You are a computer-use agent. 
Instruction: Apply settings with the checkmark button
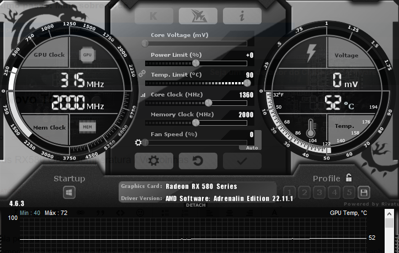pos(242,161)
